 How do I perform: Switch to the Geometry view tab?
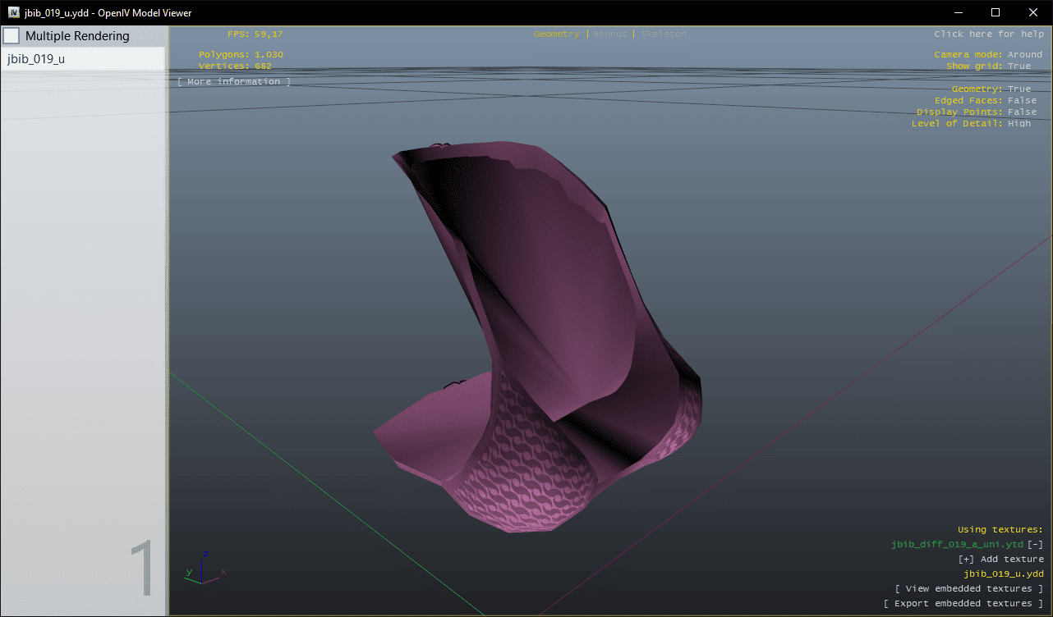pyautogui.click(x=556, y=34)
